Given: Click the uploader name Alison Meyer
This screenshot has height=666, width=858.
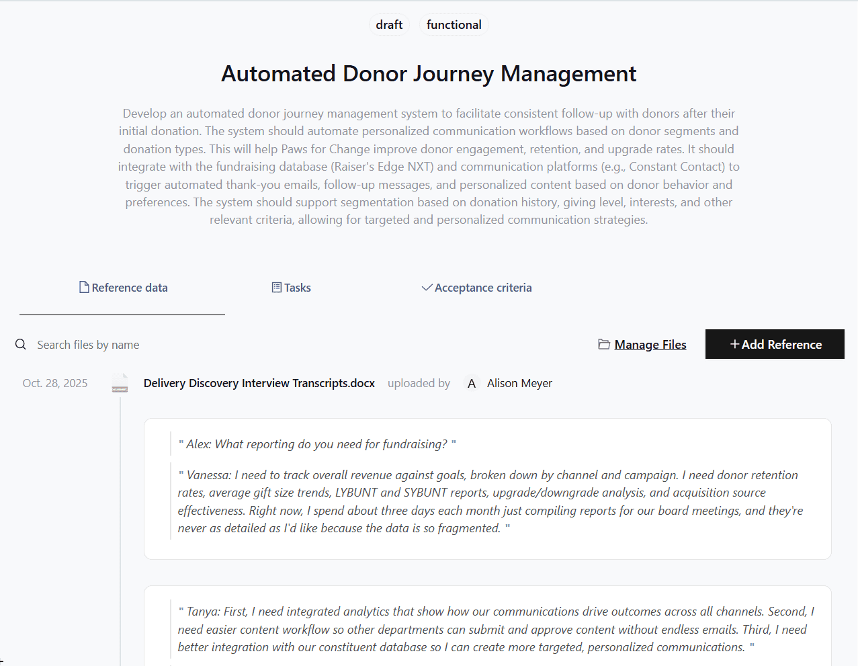Looking at the screenshot, I should 519,383.
